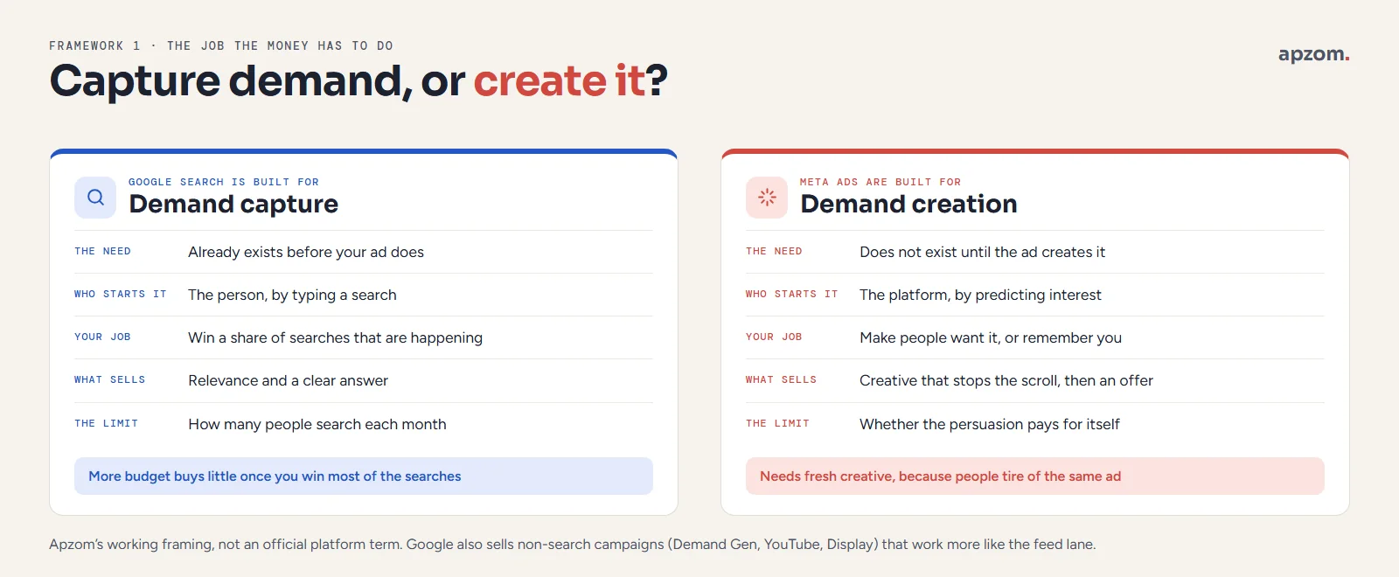Click the sparkle burst icon beside Demand creation
Viewport: 1399px width, 577px height.
coord(767,198)
